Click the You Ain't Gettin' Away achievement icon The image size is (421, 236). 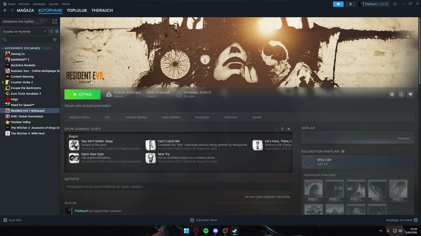point(74,145)
